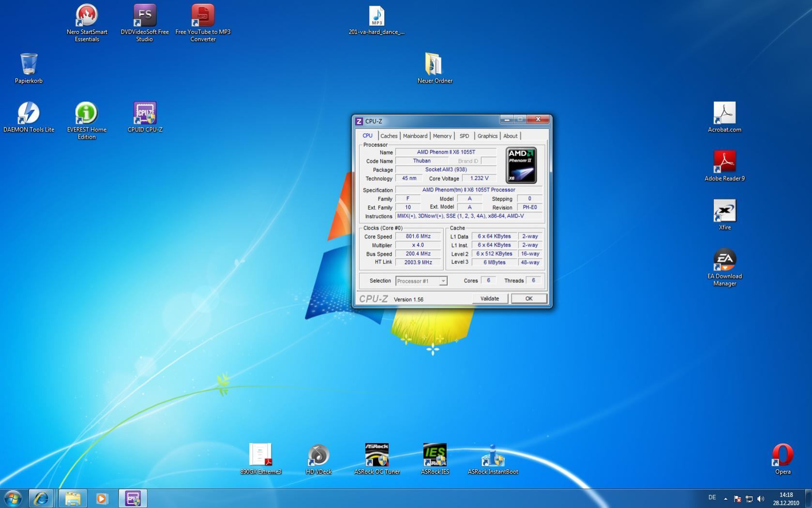This screenshot has width=812, height=508.
Task: Click the Bus Speed 200.4 MHz value
Action: coord(418,254)
